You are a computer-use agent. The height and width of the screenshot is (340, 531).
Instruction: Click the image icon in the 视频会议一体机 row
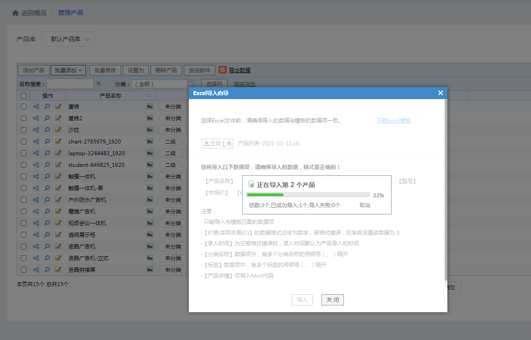tap(150, 223)
